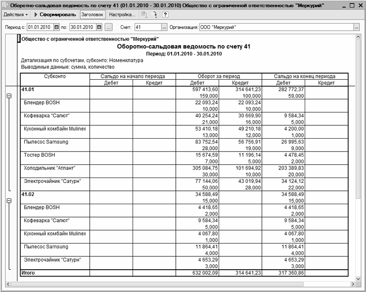The width and height of the screenshot is (366, 292).
Task: Click the Субконто column header
Action: point(55,76)
